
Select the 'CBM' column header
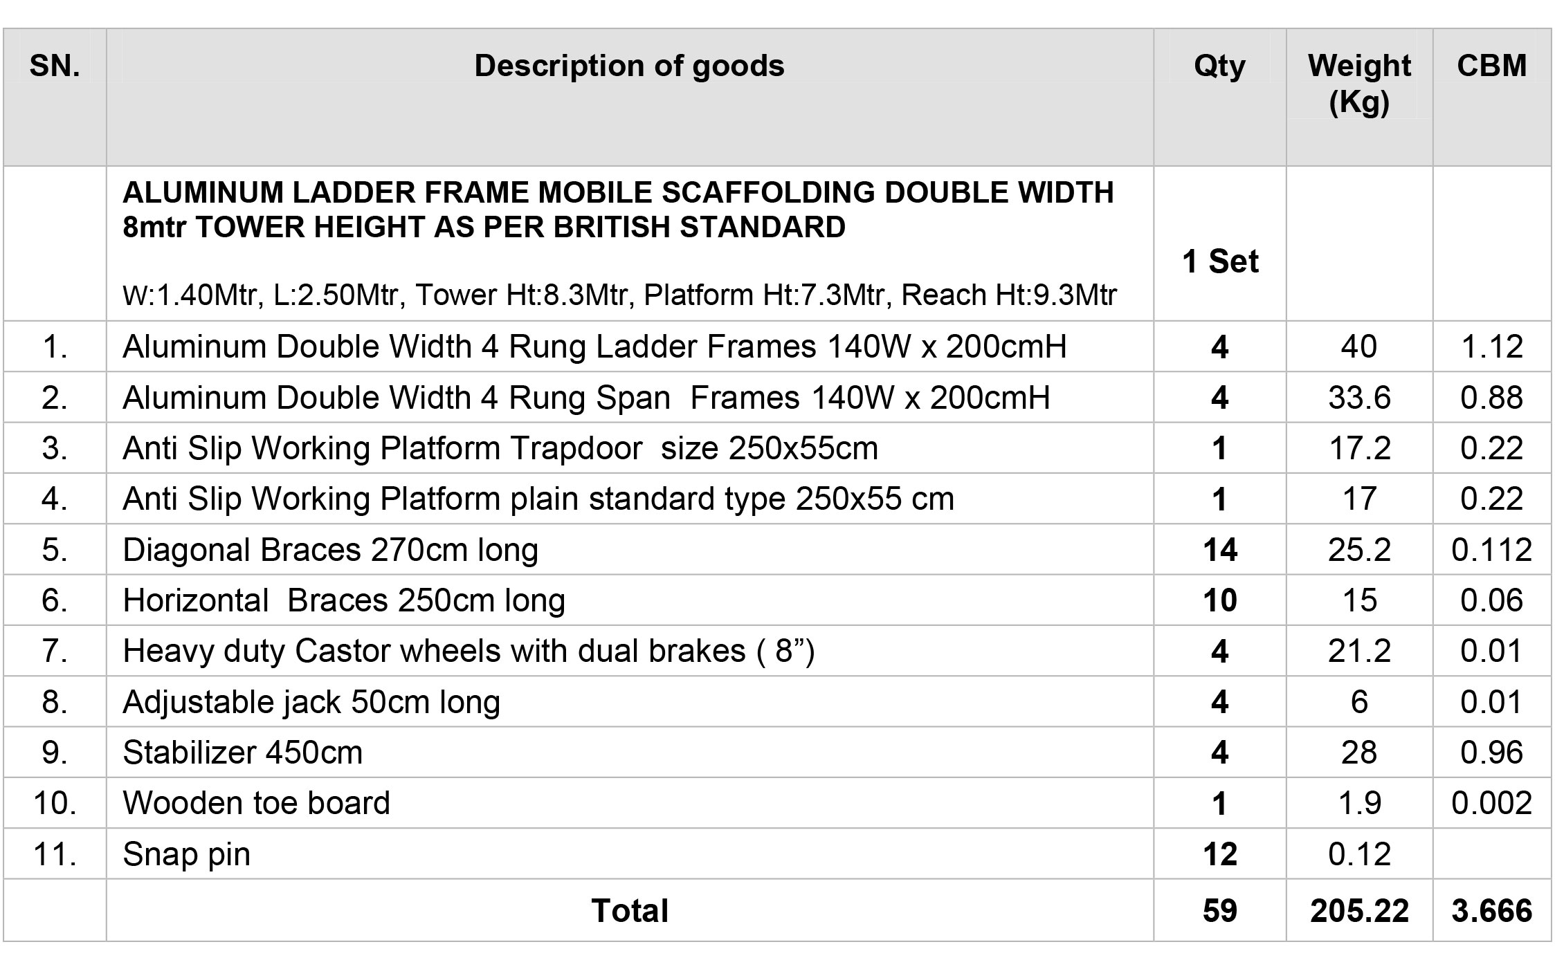(1491, 66)
